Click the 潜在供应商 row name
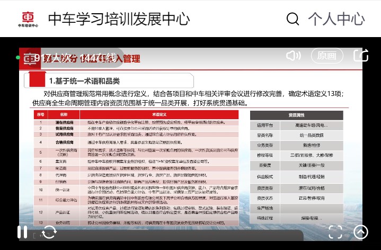The image size is (381, 250). point(64,122)
